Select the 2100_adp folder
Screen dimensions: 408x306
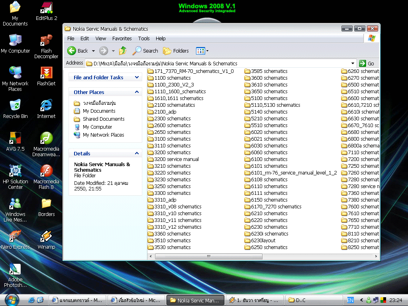(162, 112)
